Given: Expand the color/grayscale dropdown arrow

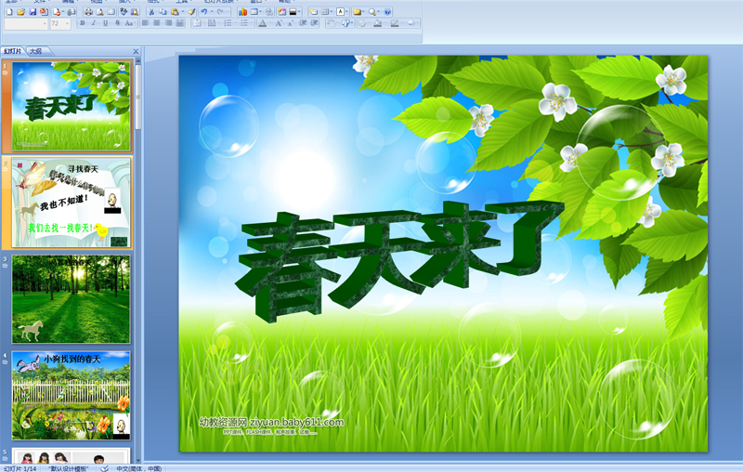Looking at the screenshot, I should pyautogui.click(x=300, y=12).
